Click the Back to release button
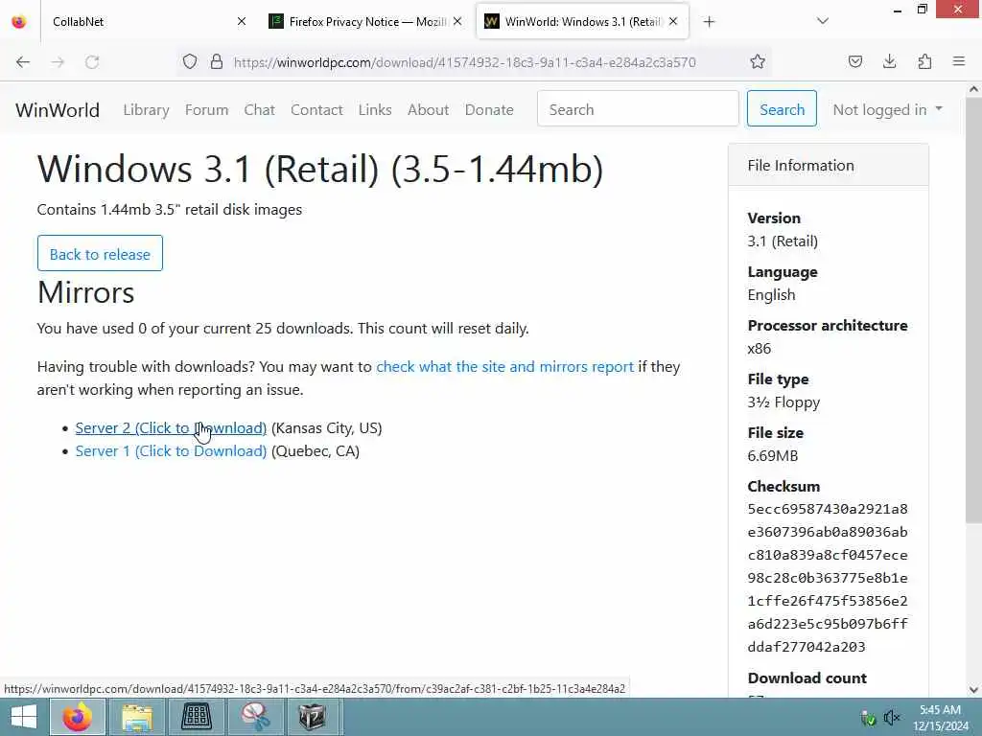The width and height of the screenshot is (982, 736). (x=100, y=253)
